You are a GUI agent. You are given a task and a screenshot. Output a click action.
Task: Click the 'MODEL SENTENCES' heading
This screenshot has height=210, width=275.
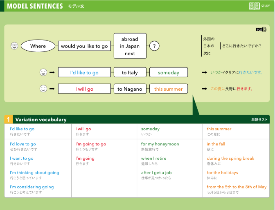pyautogui.click(x=35, y=6)
